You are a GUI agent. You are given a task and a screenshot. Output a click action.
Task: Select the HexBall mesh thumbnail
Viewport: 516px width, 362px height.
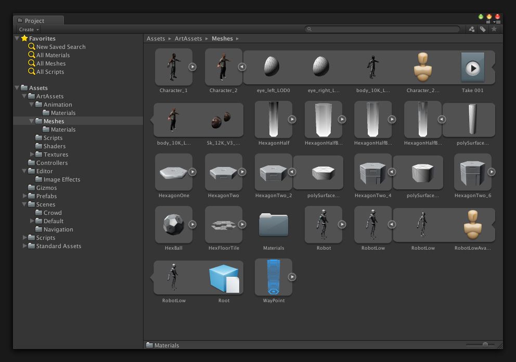(x=173, y=225)
